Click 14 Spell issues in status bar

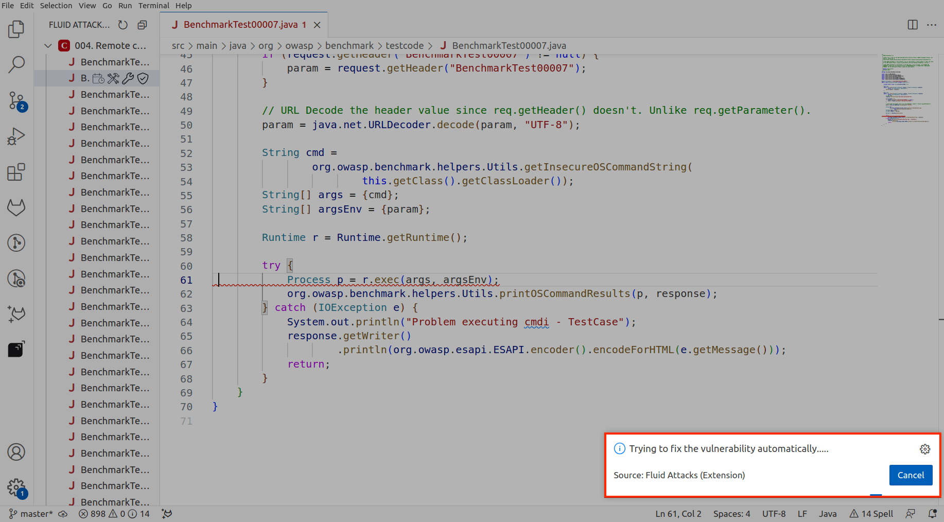(x=871, y=514)
